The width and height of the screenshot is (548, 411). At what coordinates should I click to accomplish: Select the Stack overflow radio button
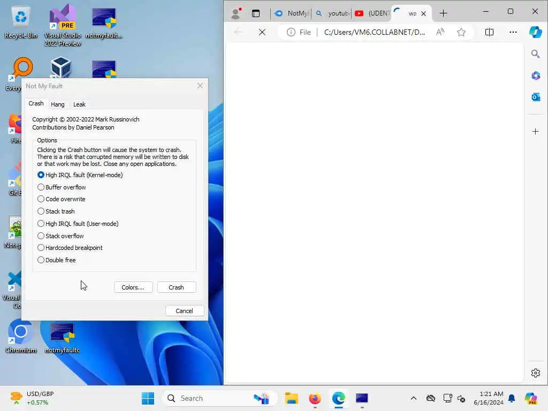41,235
